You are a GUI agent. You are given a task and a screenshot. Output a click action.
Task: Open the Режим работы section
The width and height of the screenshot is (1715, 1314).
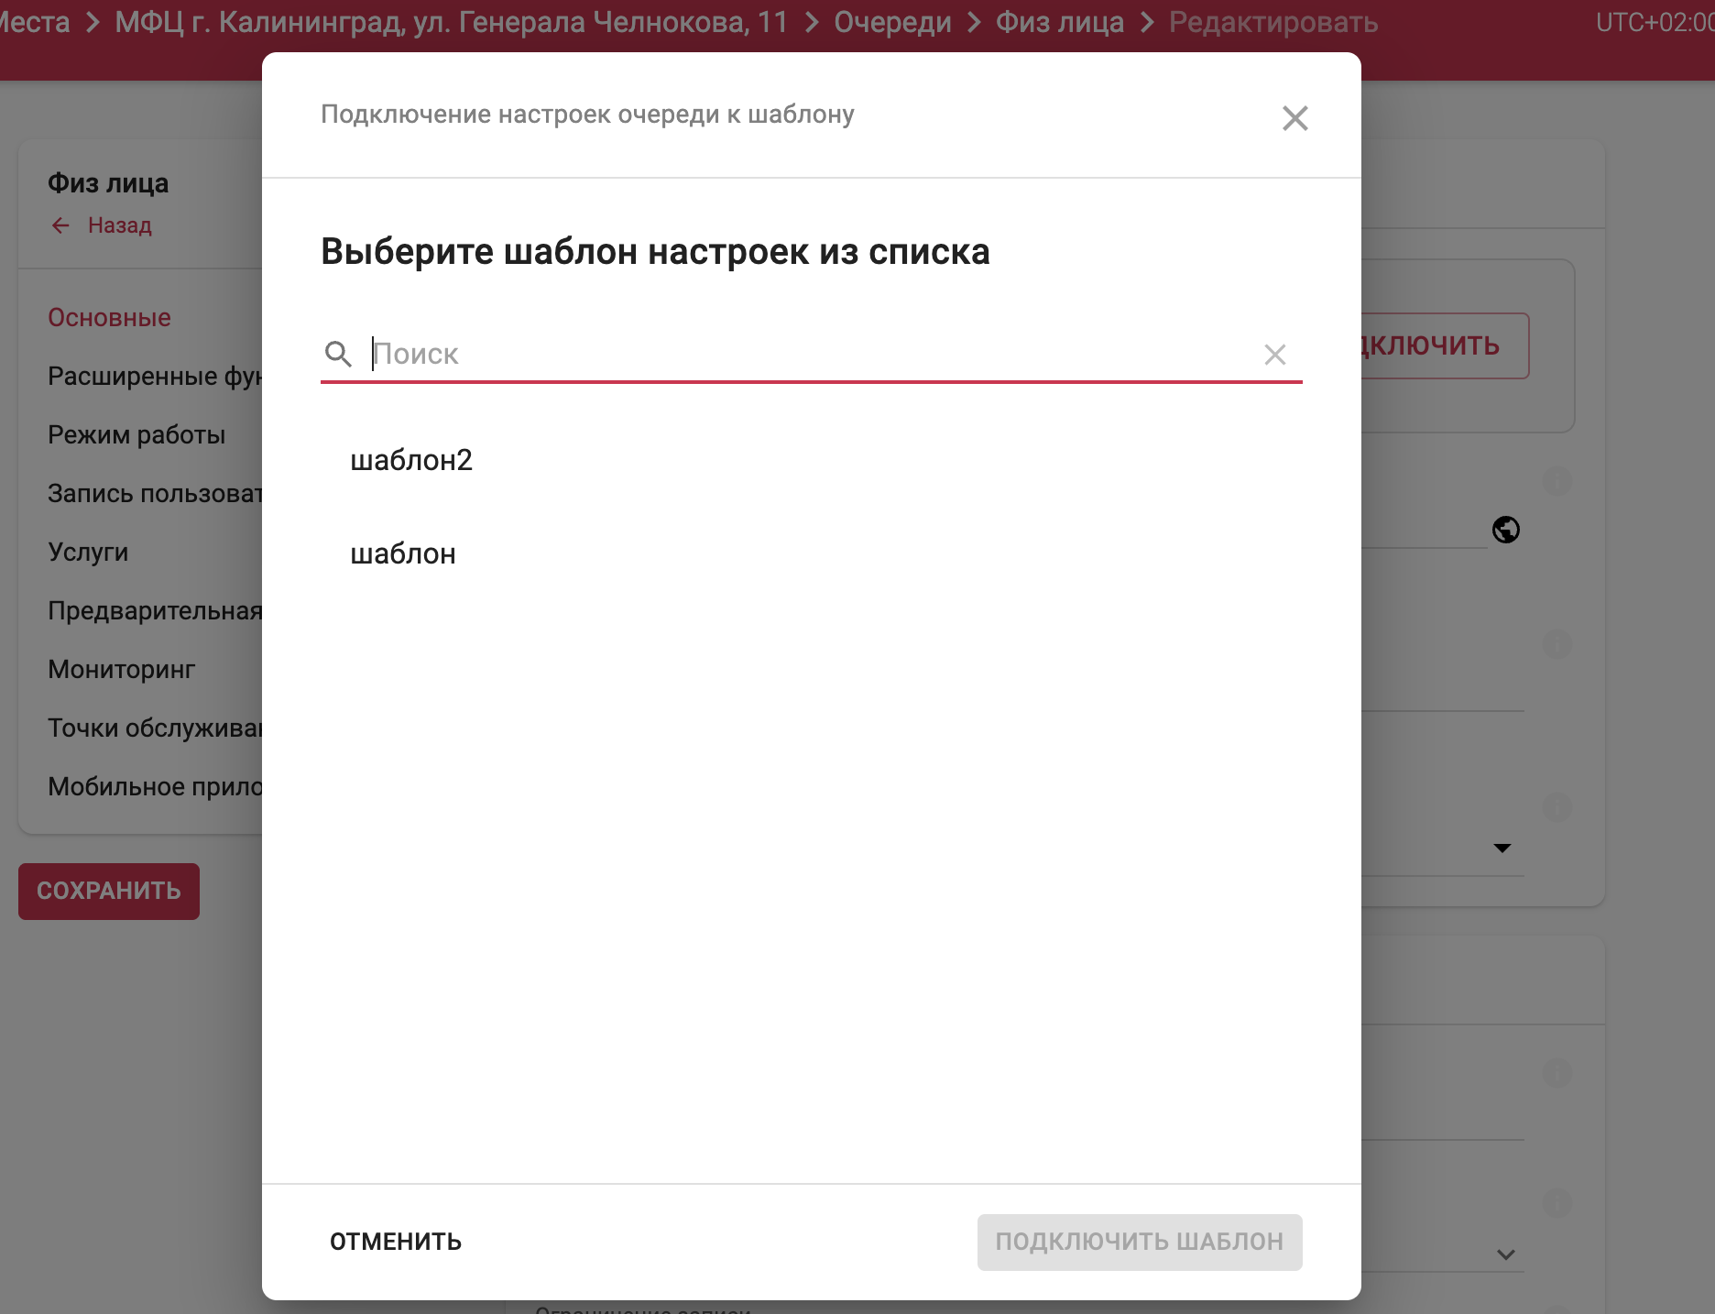click(137, 435)
